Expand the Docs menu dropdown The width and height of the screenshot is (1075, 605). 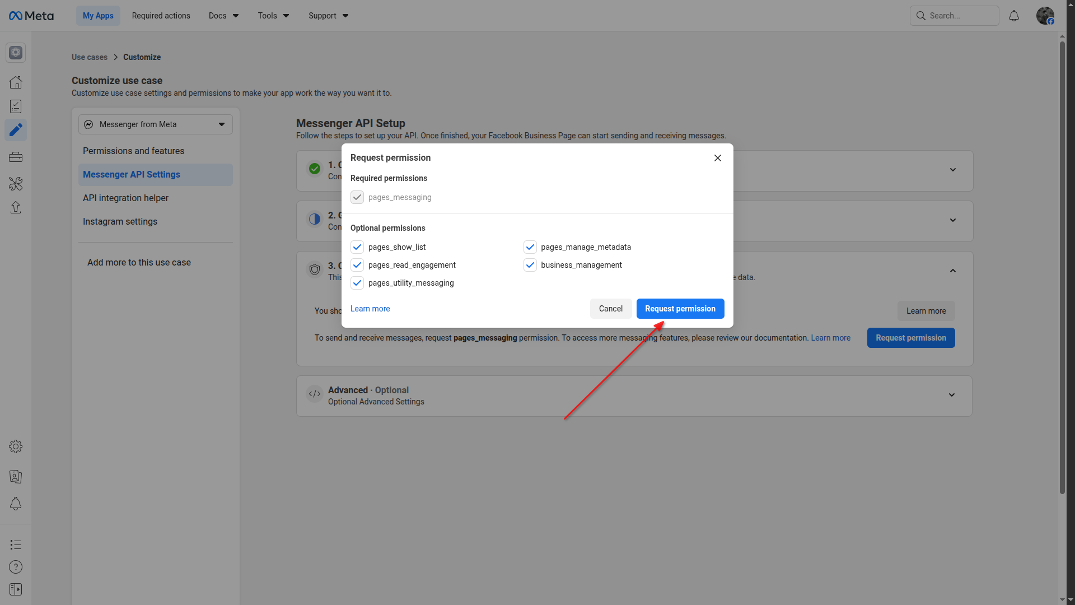click(223, 16)
